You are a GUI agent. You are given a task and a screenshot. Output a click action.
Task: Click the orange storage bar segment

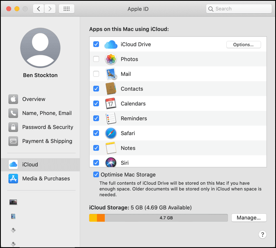click(101, 218)
